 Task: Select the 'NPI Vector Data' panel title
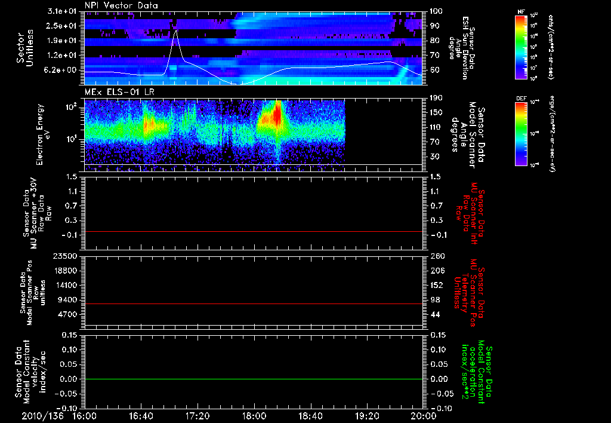(121, 5)
